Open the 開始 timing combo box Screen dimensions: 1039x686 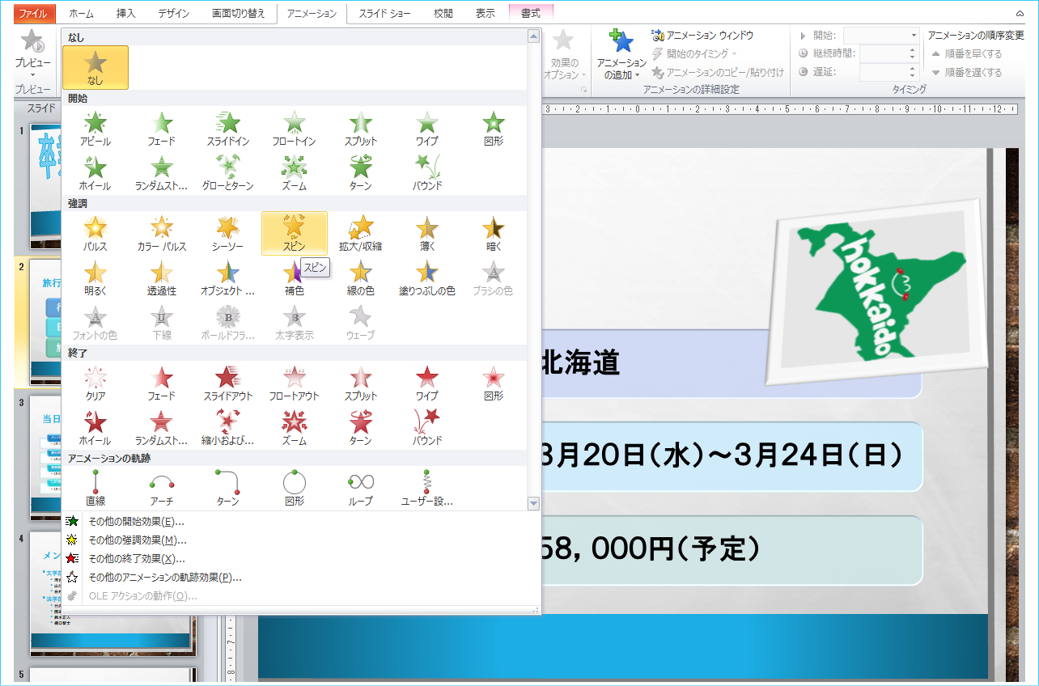880,36
